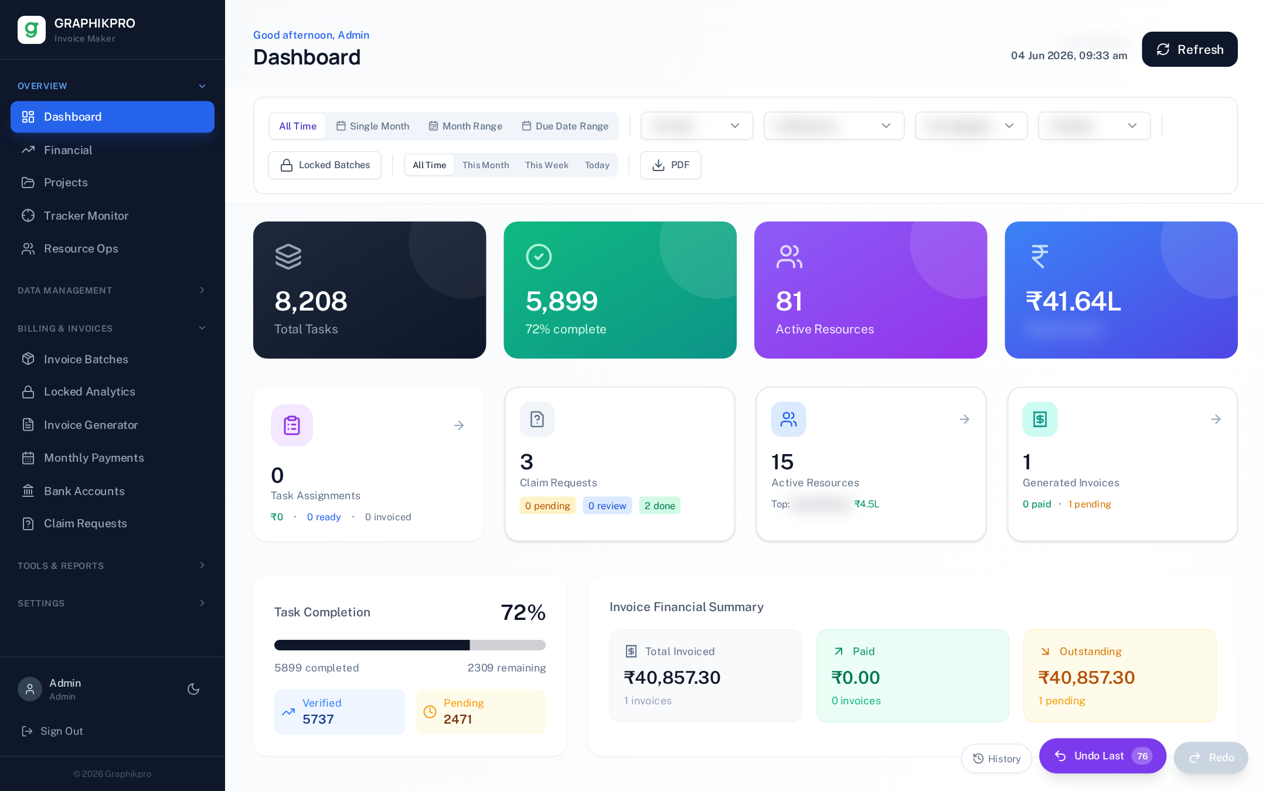Image resolution: width=1266 pixels, height=791 pixels.
Task: Click the 0 pending claims badge
Action: [x=547, y=506]
